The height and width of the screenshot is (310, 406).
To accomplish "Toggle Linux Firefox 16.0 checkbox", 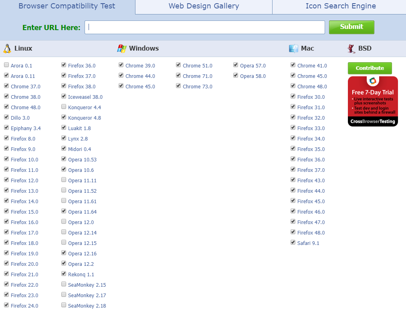I will (6, 221).
